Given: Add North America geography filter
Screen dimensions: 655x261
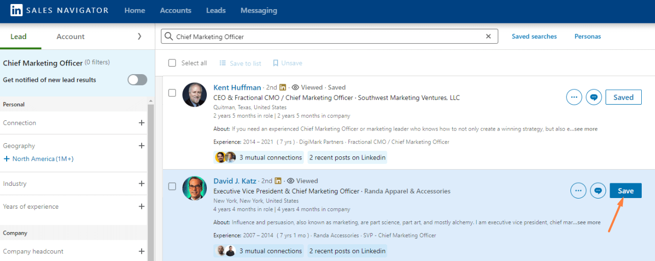Looking at the screenshot, I should 39,159.
